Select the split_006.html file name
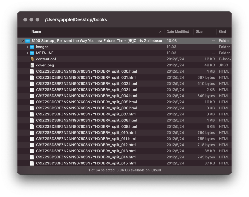The image size is (249, 197). (x=86, y=108)
